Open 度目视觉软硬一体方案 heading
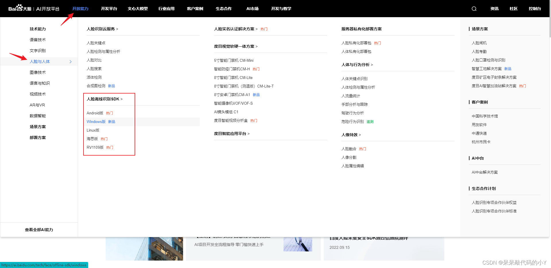 coord(236,46)
